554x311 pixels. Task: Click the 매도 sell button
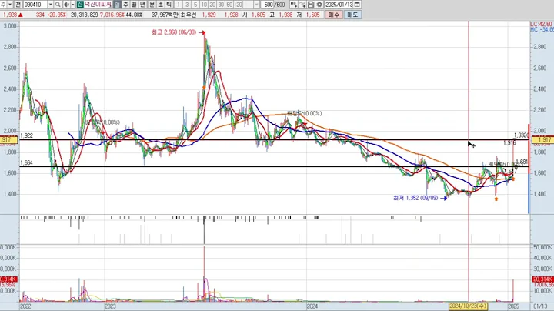tap(352, 15)
